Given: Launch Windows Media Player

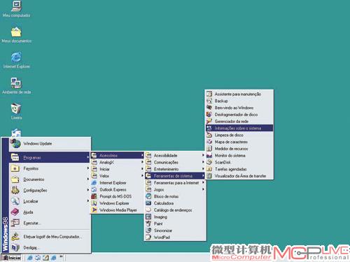Looking at the screenshot, I should point(118,210).
